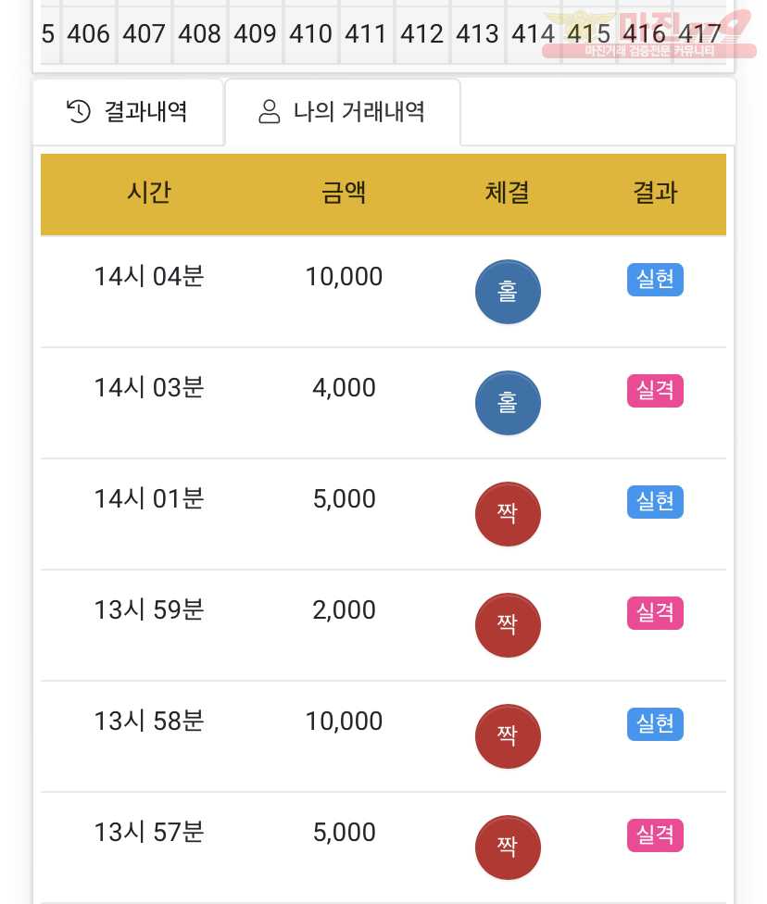Click the red 짝 circle at 13시 59분
Image resolution: width=767 pixels, height=904 pixels.
(508, 625)
